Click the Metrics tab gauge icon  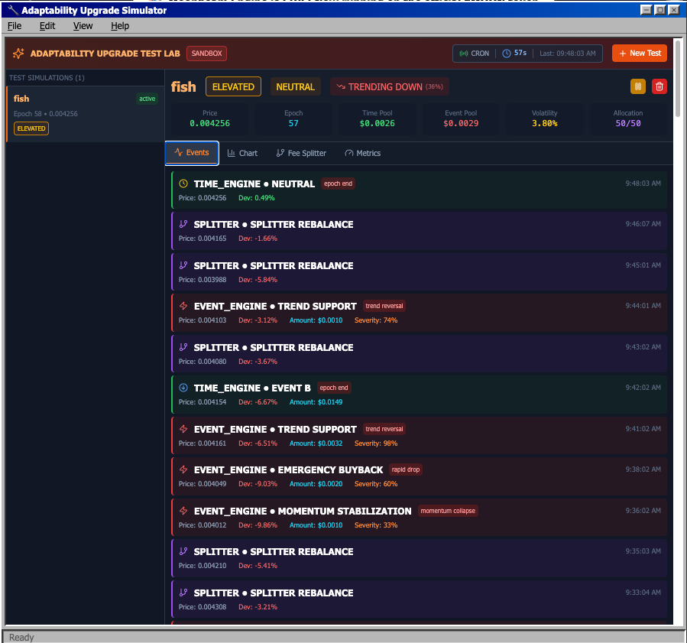click(348, 153)
